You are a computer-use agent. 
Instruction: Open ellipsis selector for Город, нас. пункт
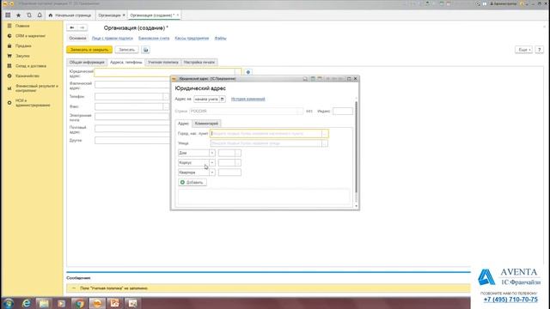[x=325, y=134]
